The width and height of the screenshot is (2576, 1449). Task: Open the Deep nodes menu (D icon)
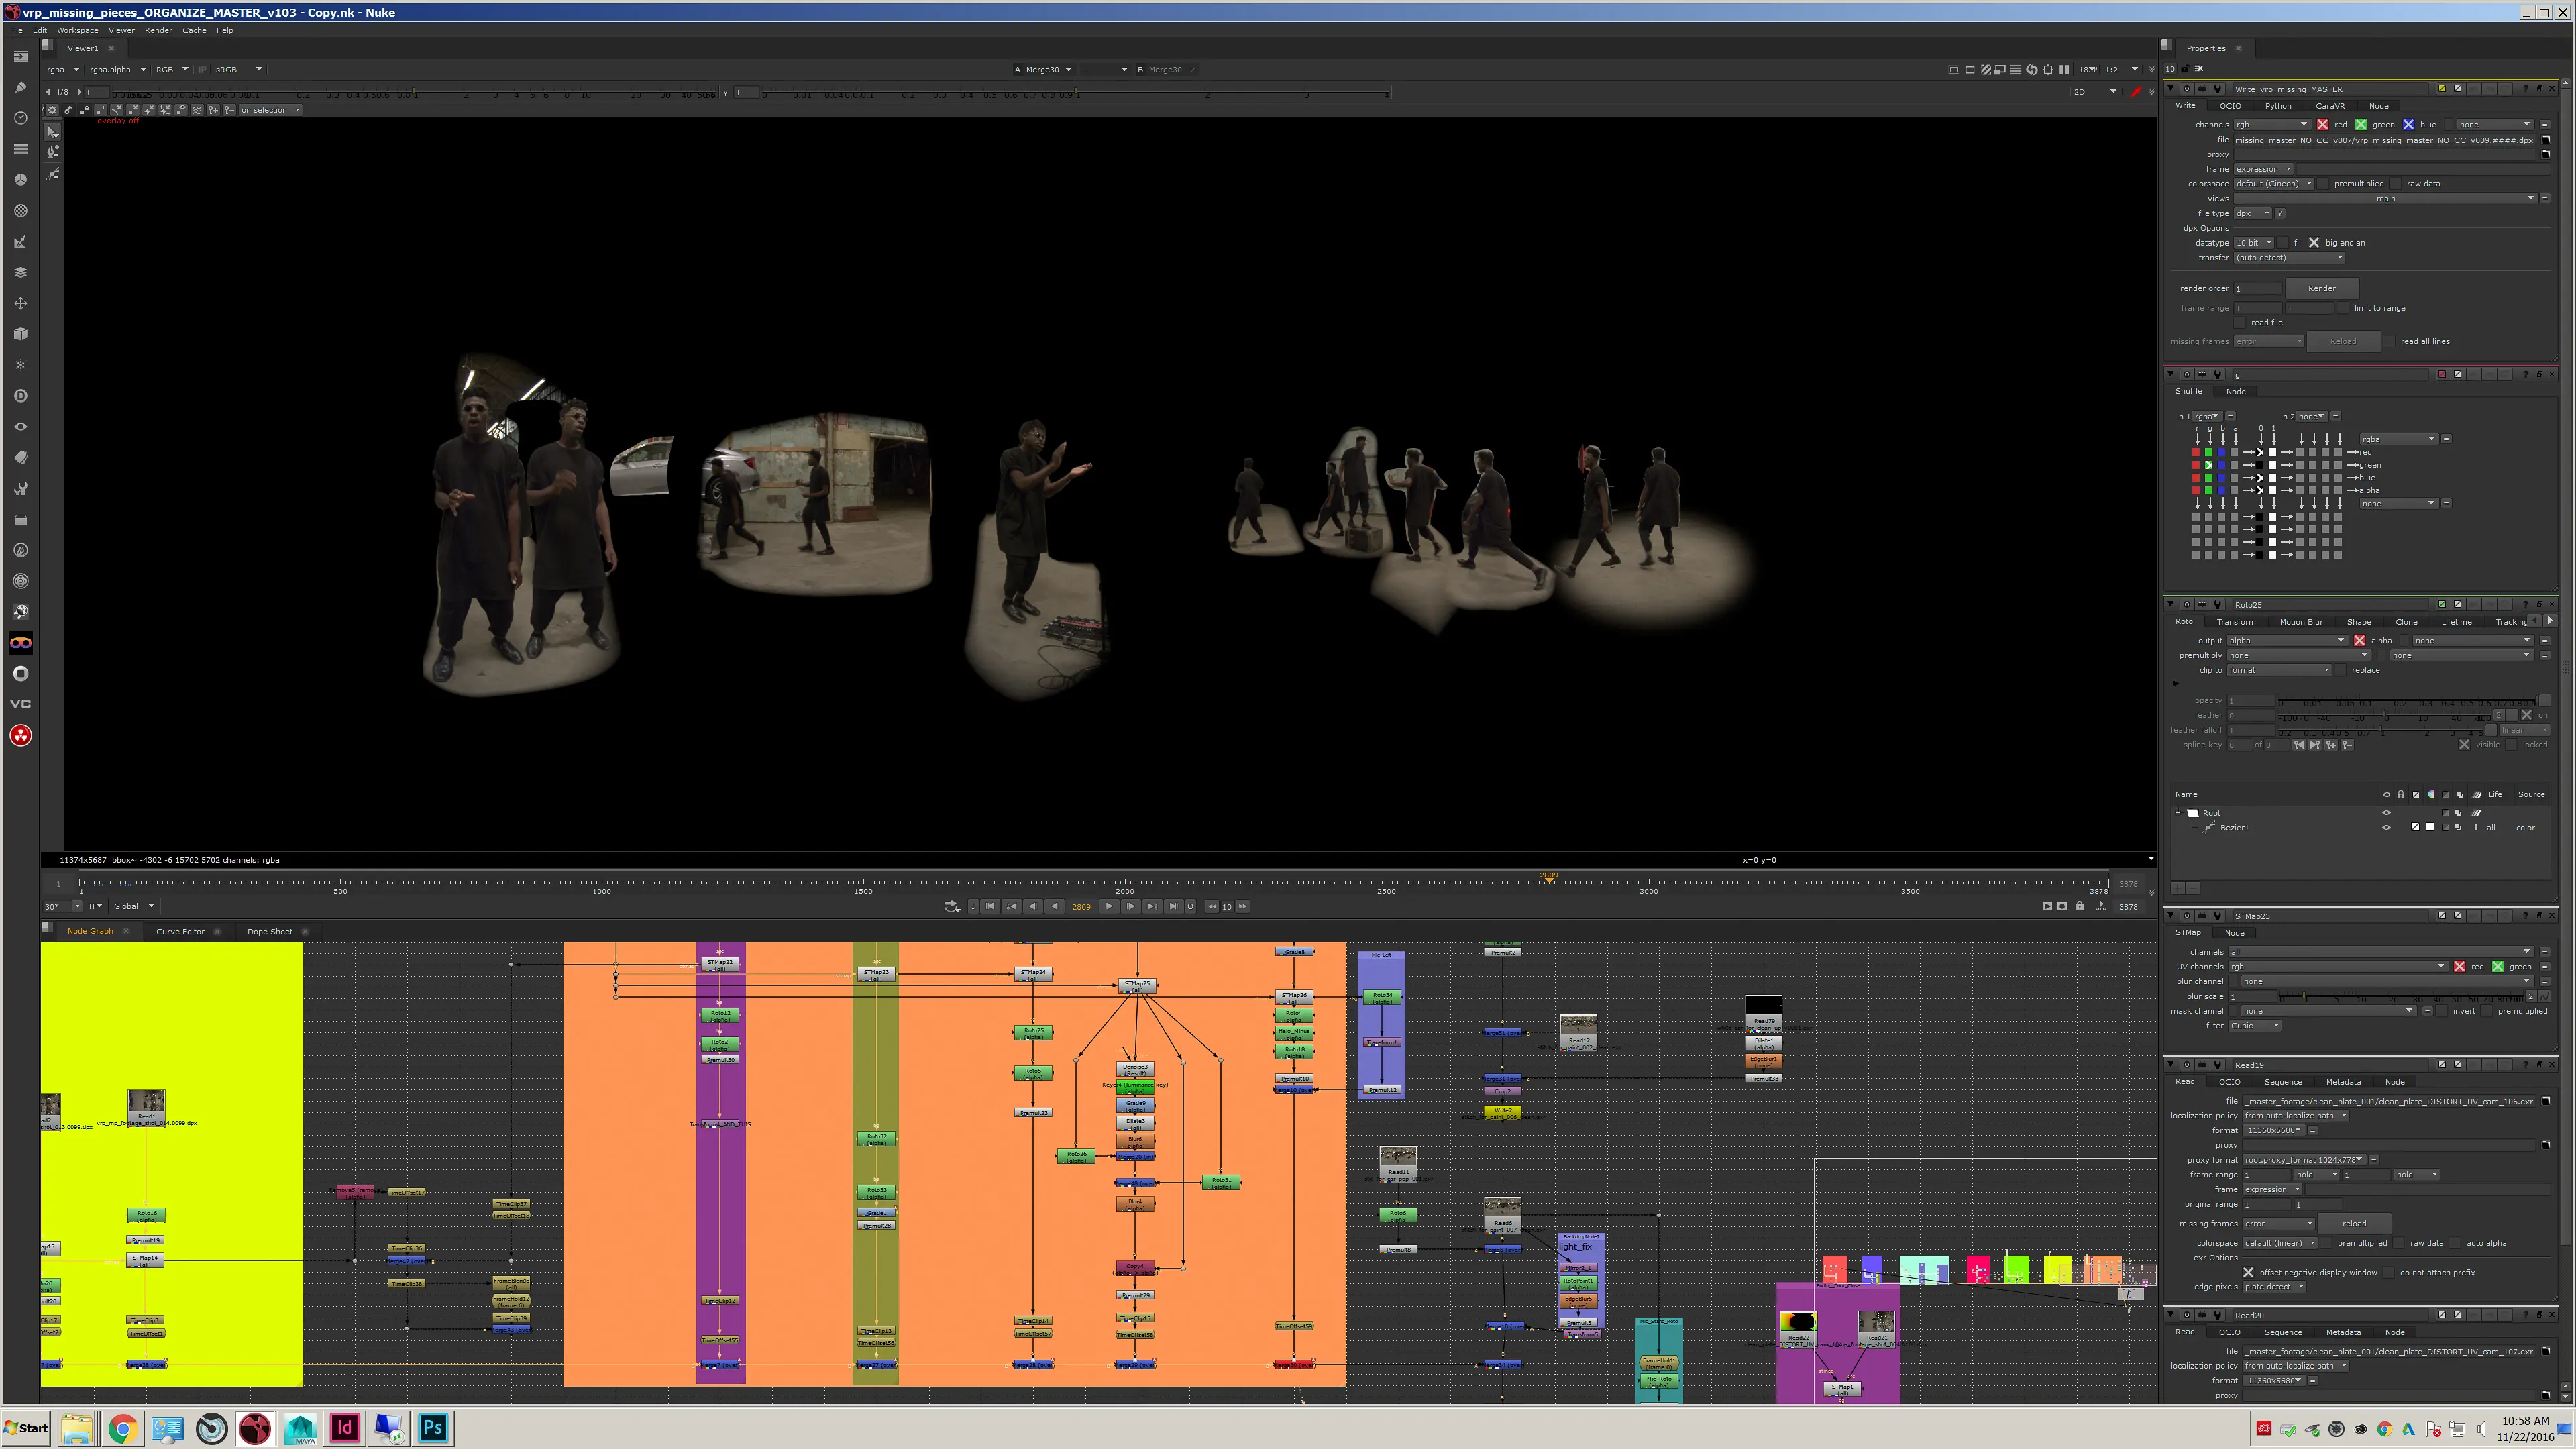point(20,396)
